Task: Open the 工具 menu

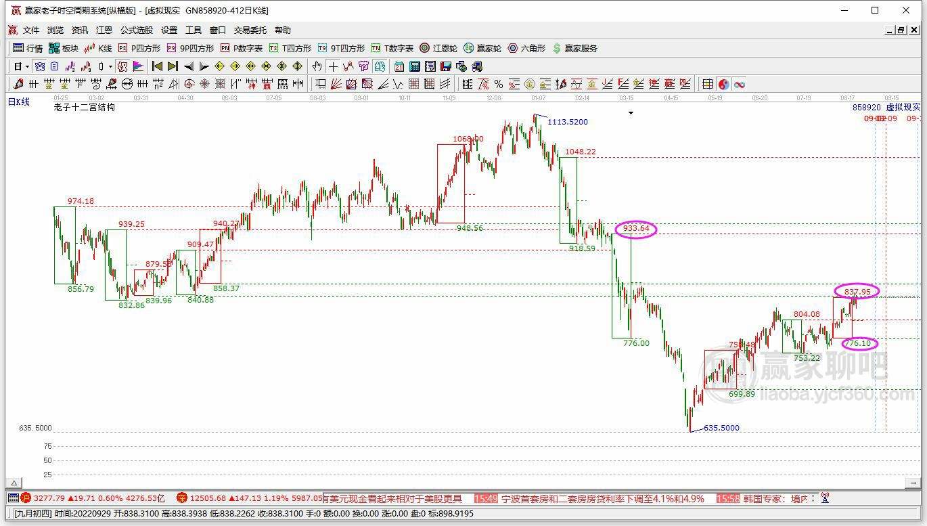Action: point(194,30)
